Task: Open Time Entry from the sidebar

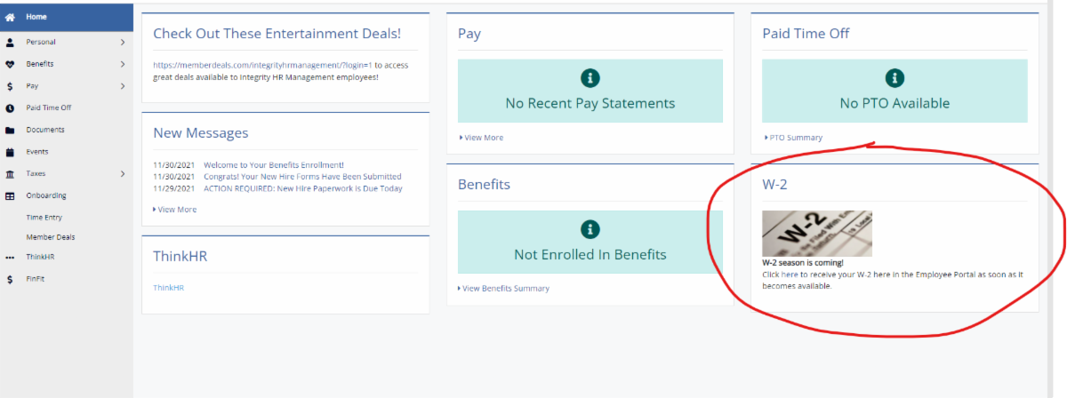Action: [x=44, y=217]
